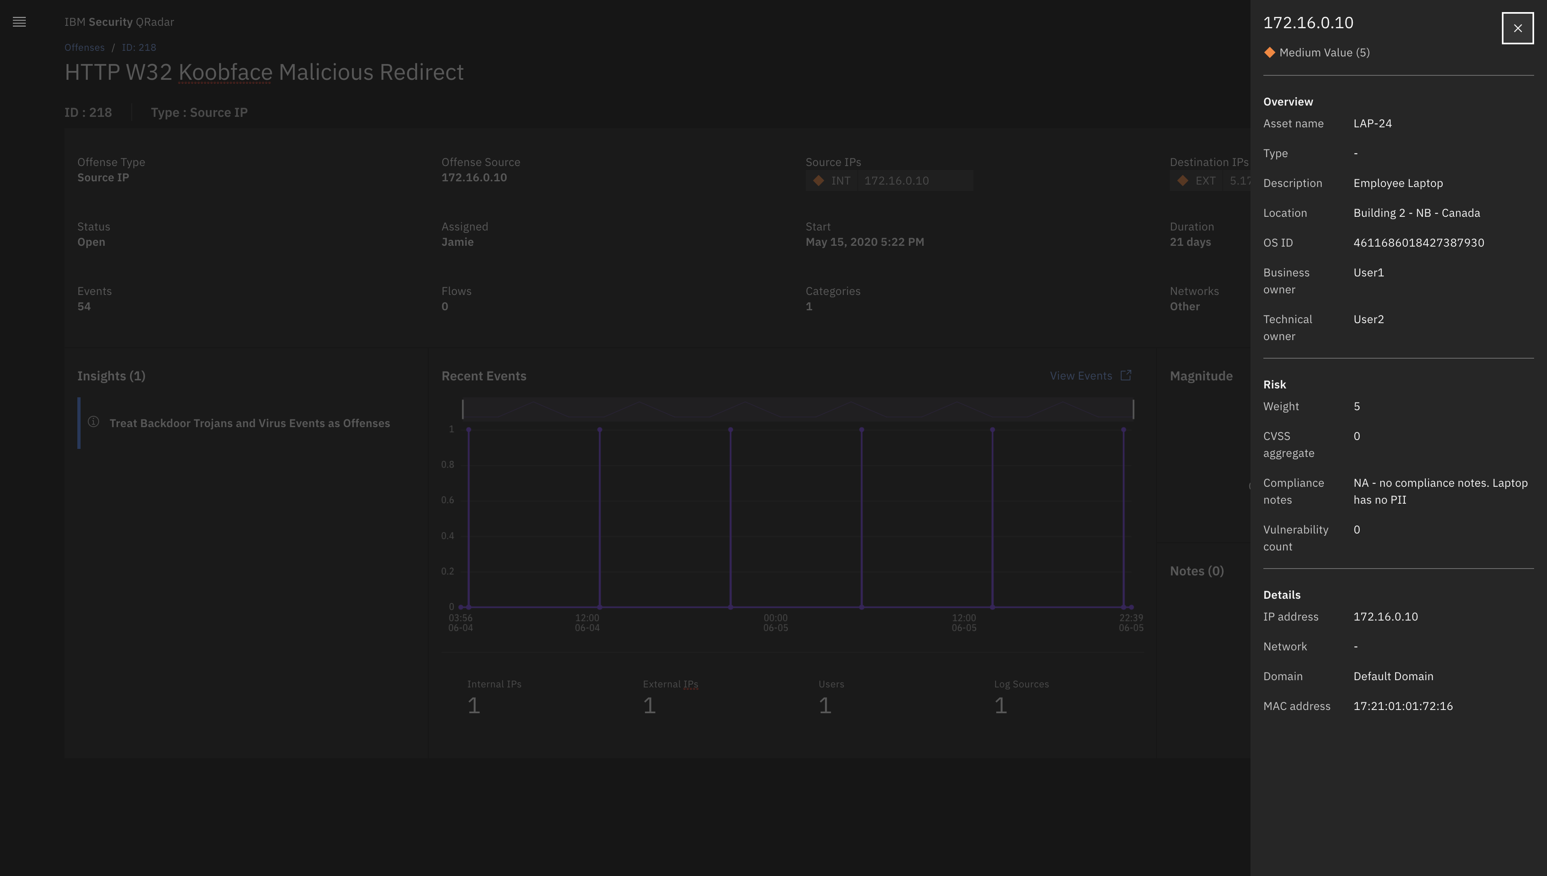This screenshot has width=1547, height=876.
Task: Click the Log Sources count
Action: pyautogui.click(x=1000, y=706)
